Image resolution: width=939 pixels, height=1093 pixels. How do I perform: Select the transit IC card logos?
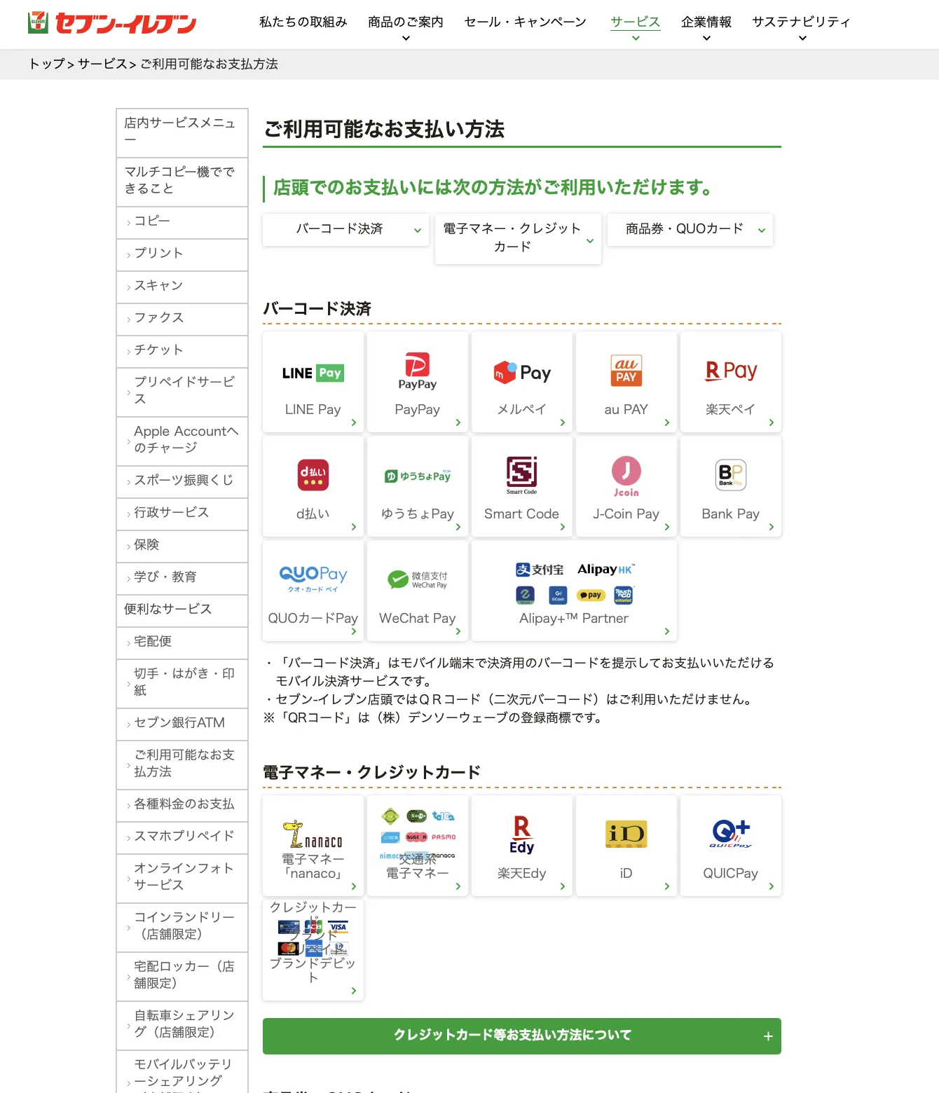[x=418, y=834]
